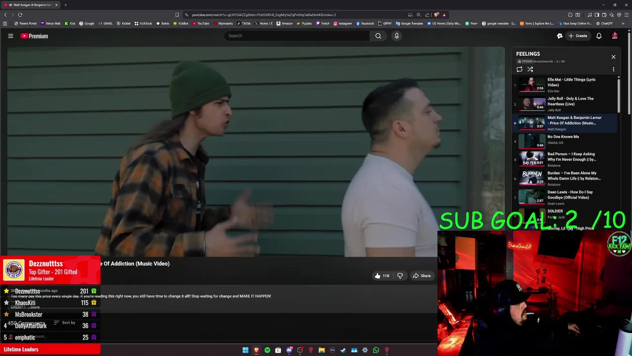Image resolution: width=632 pixels, height=356 pixels.
Task: Go to YouTube Premium home logo
Action: pos(34,36)
